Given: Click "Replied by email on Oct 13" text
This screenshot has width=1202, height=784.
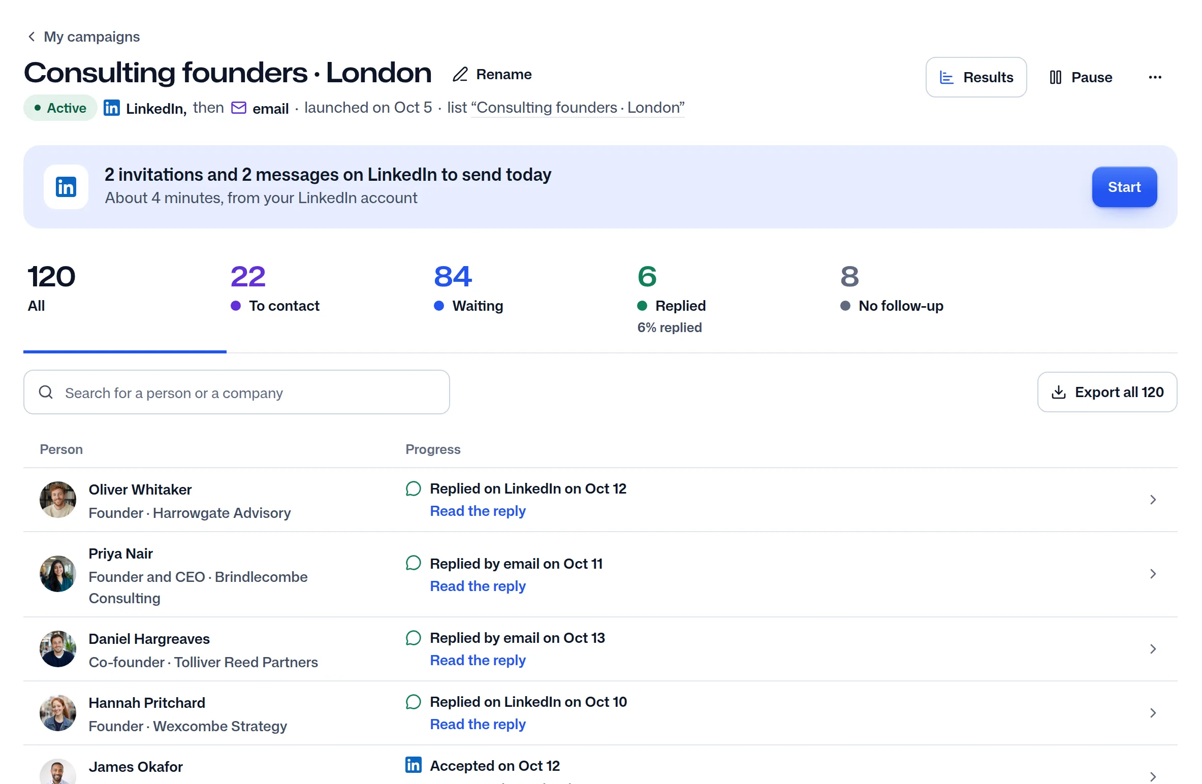Looking at the screenshot, I should click(518, 638).
